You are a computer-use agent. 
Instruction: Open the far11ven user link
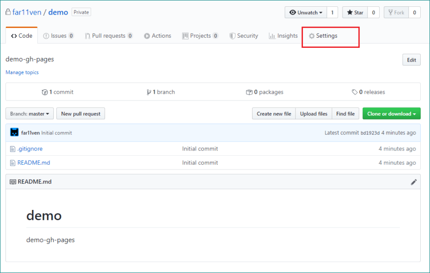(26, 12)
